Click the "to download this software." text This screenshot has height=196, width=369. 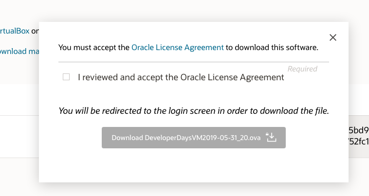(272, 48)
